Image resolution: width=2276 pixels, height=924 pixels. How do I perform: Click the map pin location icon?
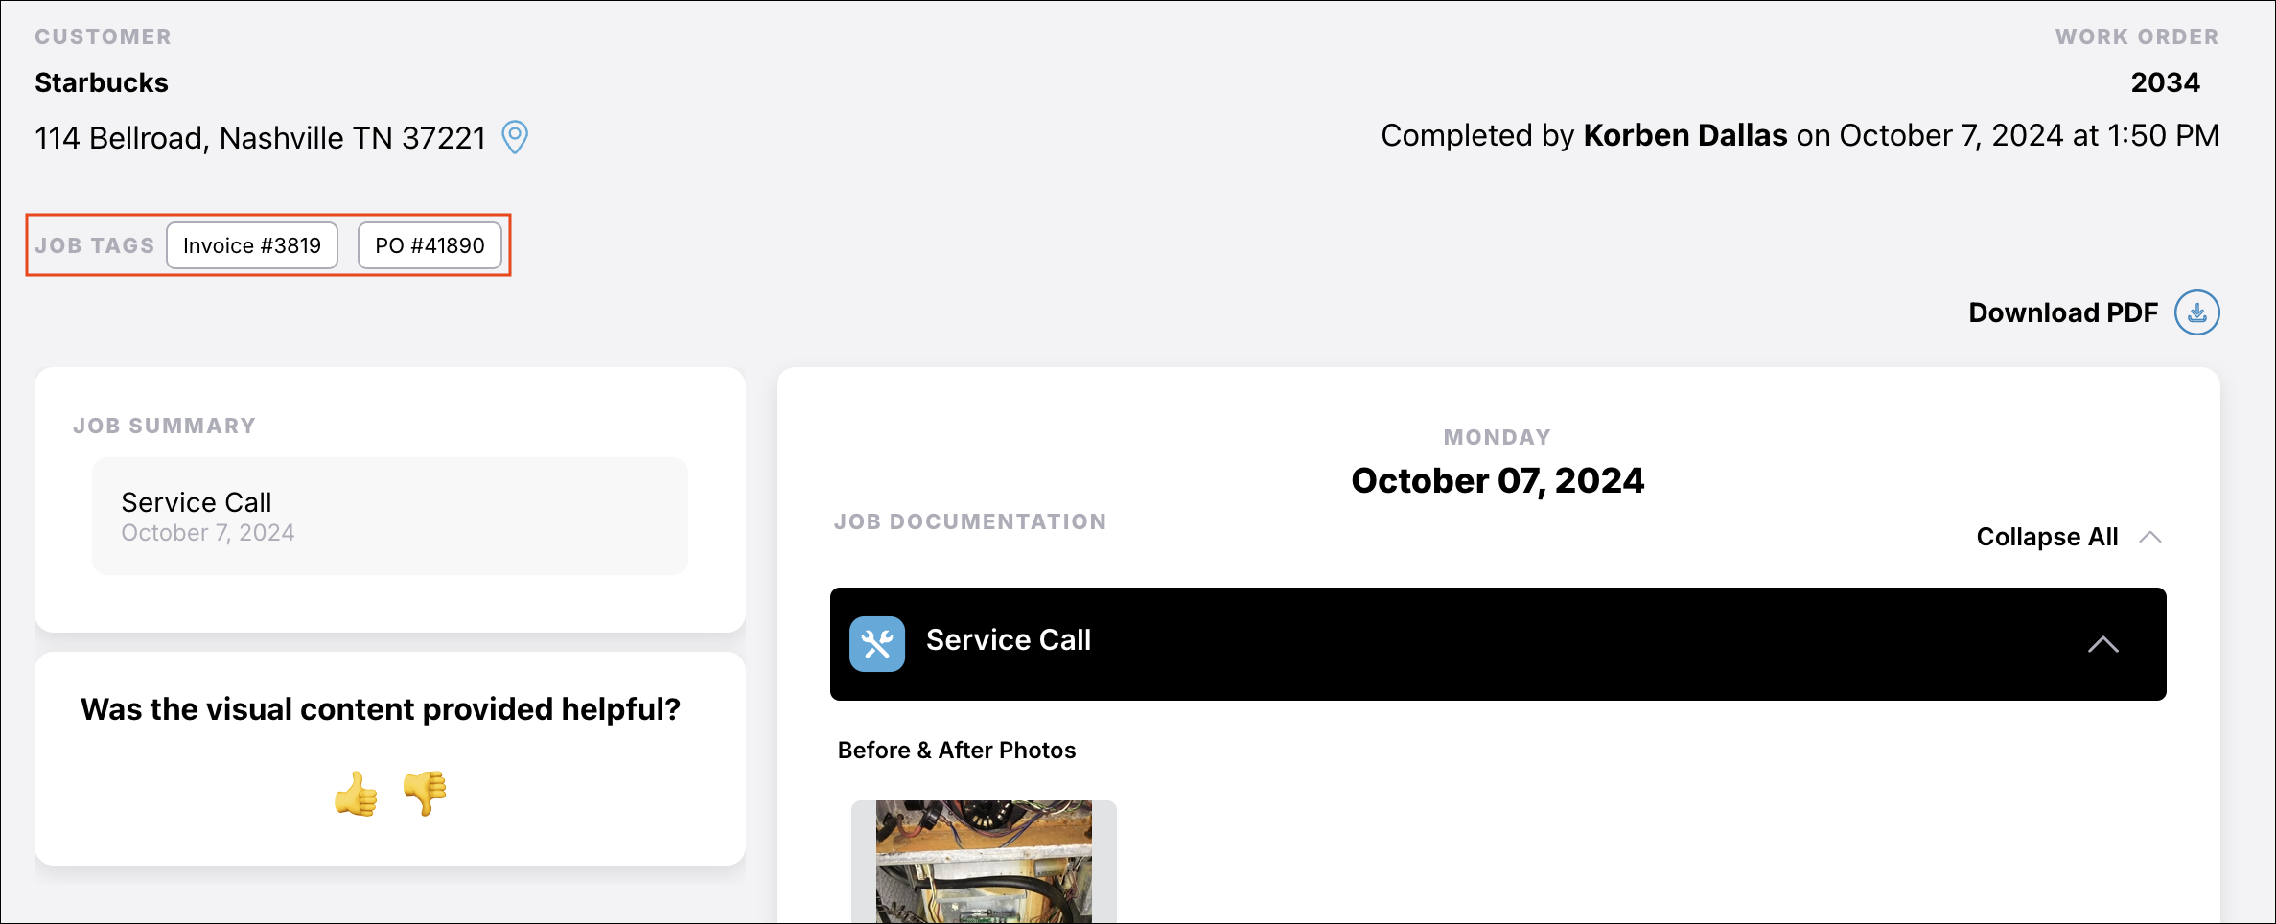(x=515, y=137)
